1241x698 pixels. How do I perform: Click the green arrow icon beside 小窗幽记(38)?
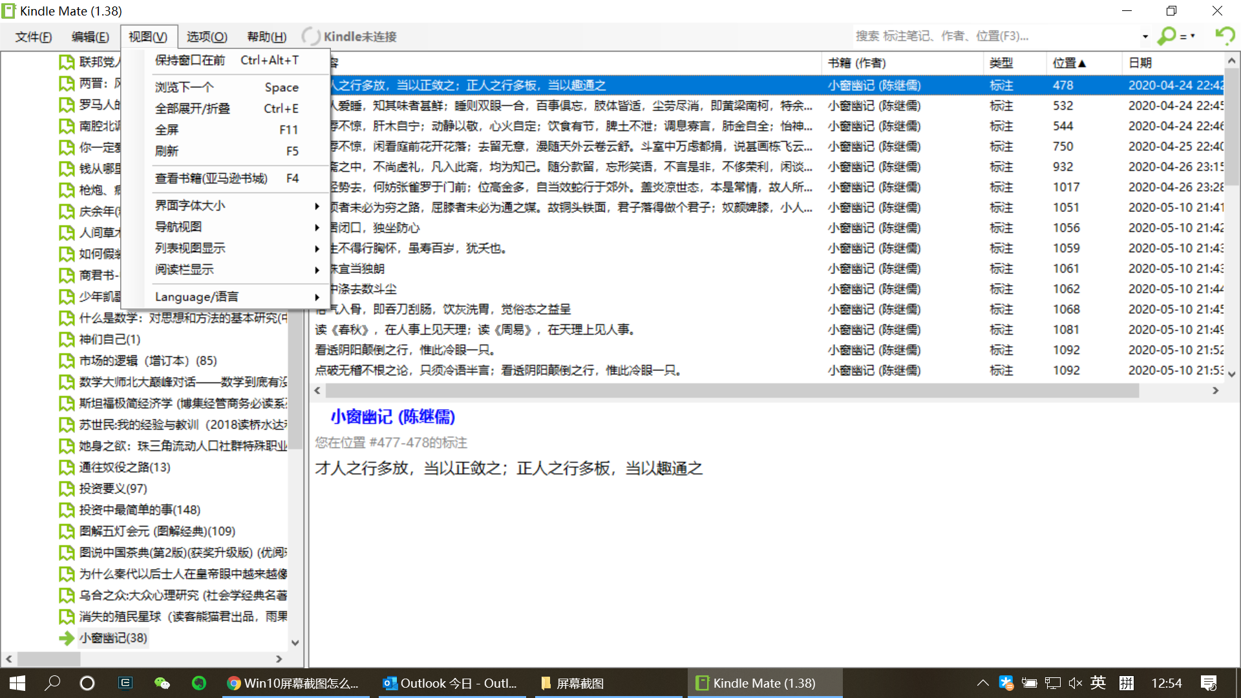point(67,639)
